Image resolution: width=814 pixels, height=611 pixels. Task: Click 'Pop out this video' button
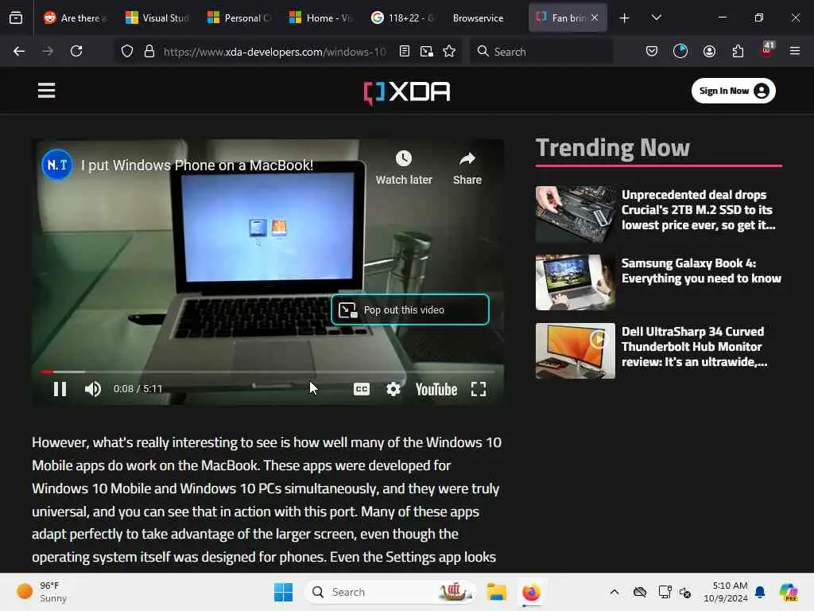(x=410, y=309)
